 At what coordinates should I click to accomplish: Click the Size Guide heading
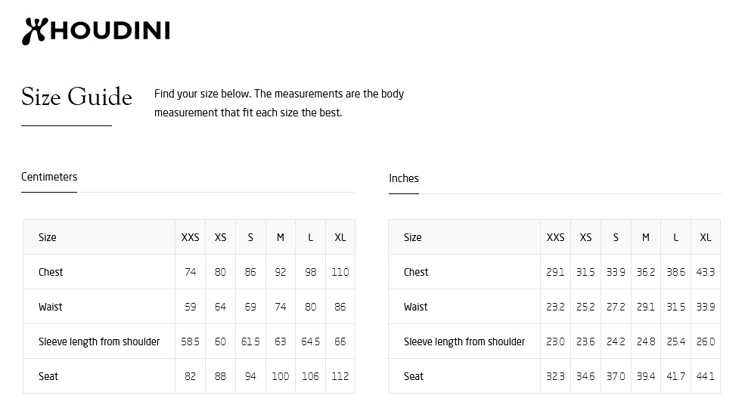[x=76, y=97]
